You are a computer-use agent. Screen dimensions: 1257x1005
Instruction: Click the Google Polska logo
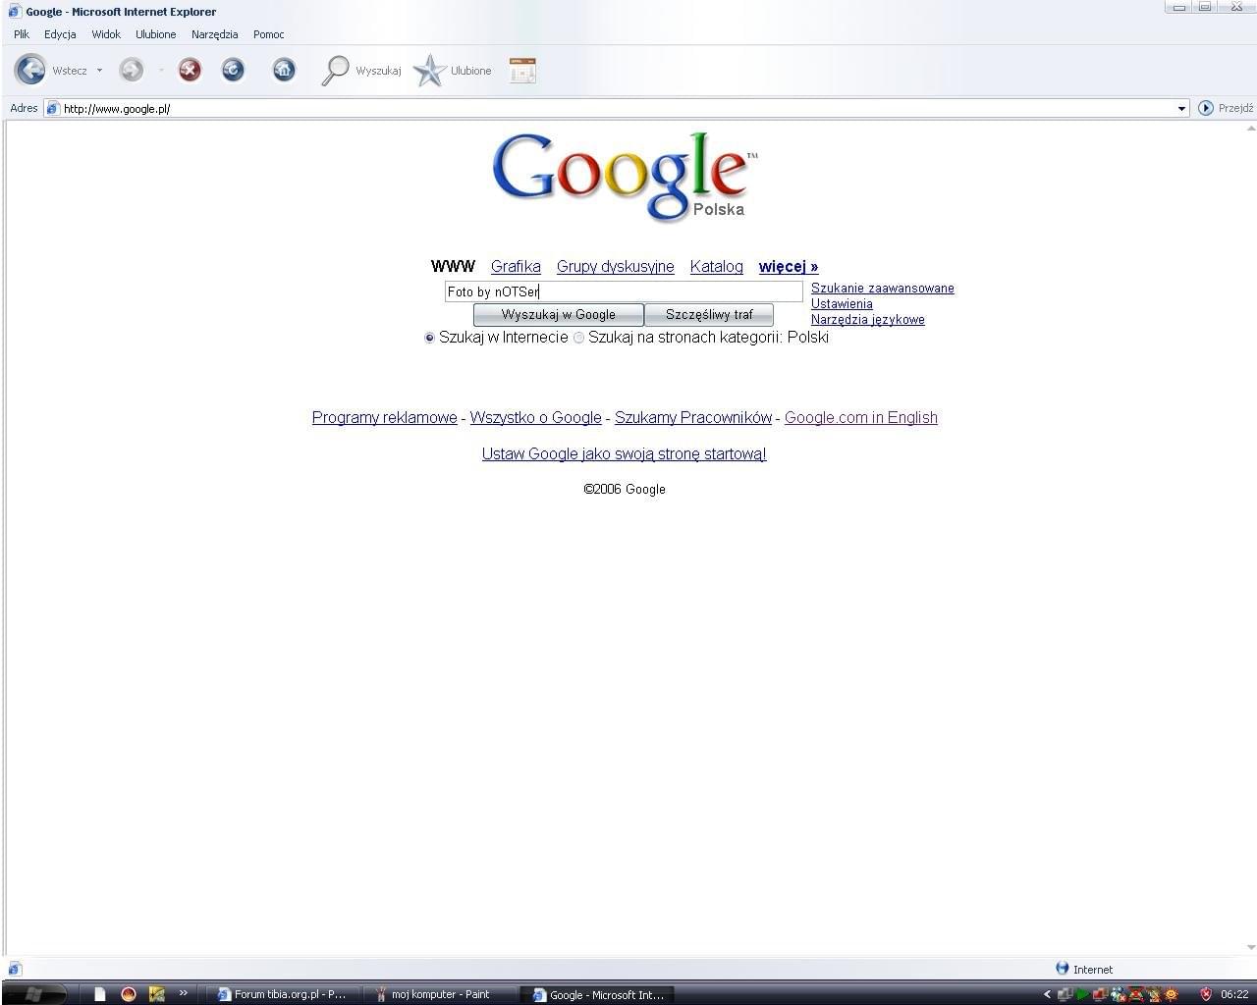point(625,178)
